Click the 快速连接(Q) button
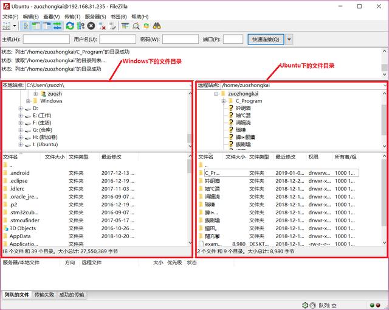Screen dimensions: 389x310 tap(266, 39)
